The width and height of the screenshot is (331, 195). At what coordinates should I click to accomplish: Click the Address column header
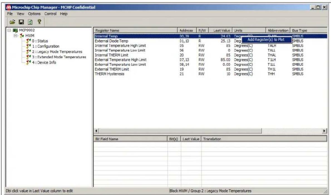click(187, 31)
